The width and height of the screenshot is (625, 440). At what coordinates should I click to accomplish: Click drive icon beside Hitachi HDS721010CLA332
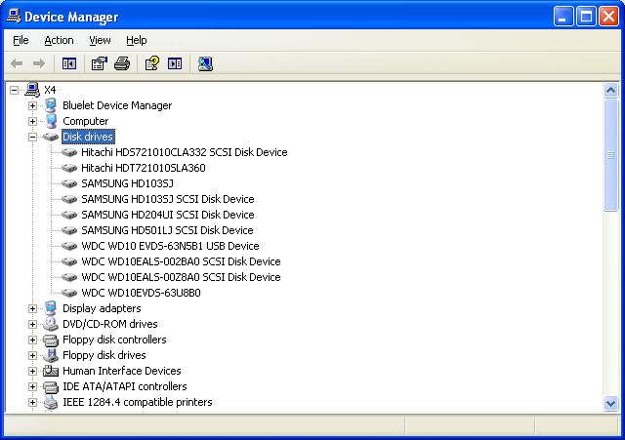pyautogui.click(x=69, y=152)
